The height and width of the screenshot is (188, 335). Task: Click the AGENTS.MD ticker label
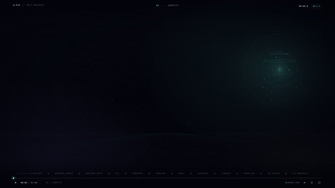point(249,174)
